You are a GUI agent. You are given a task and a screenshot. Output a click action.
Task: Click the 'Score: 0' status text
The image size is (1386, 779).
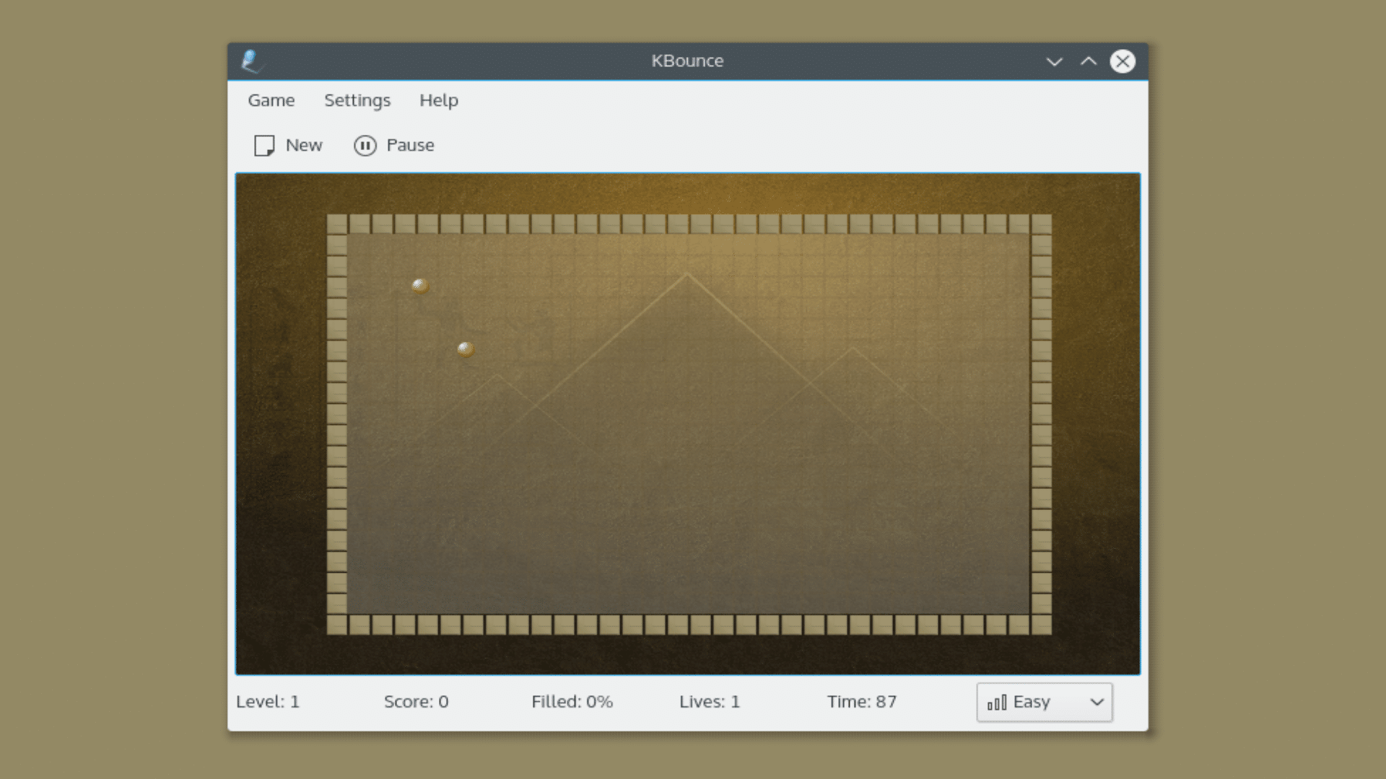[416, 702]
